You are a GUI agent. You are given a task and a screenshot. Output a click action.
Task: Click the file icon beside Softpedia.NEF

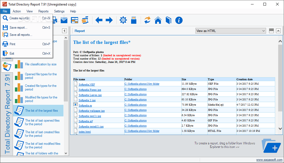76,84
